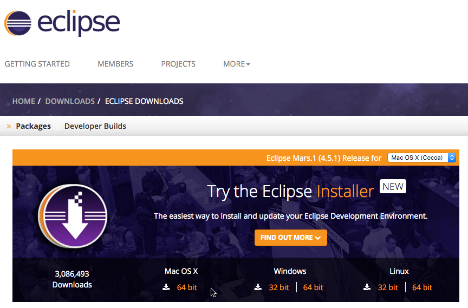Click the Find Out More button
This screenshot has height=308, width=468.
[x=291, y=238]
